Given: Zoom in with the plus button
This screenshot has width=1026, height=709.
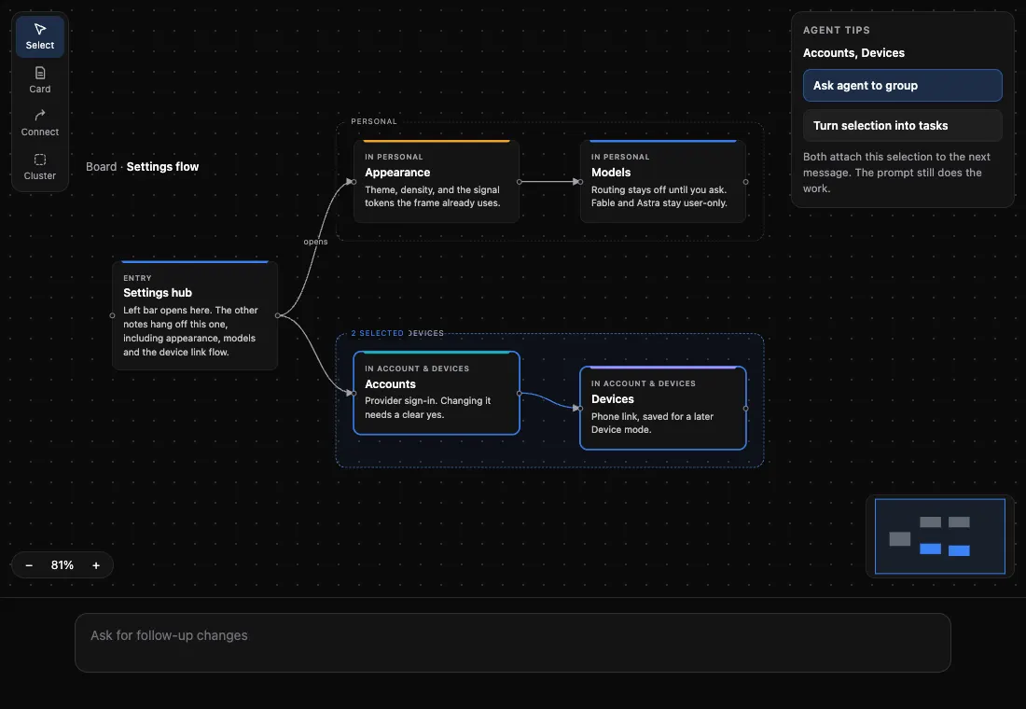Looking at the screenshot, I should click(96, 565).
